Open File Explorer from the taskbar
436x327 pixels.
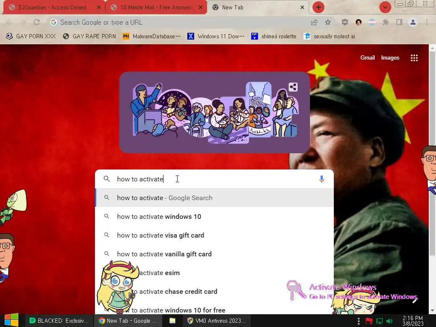coord(173,321)
